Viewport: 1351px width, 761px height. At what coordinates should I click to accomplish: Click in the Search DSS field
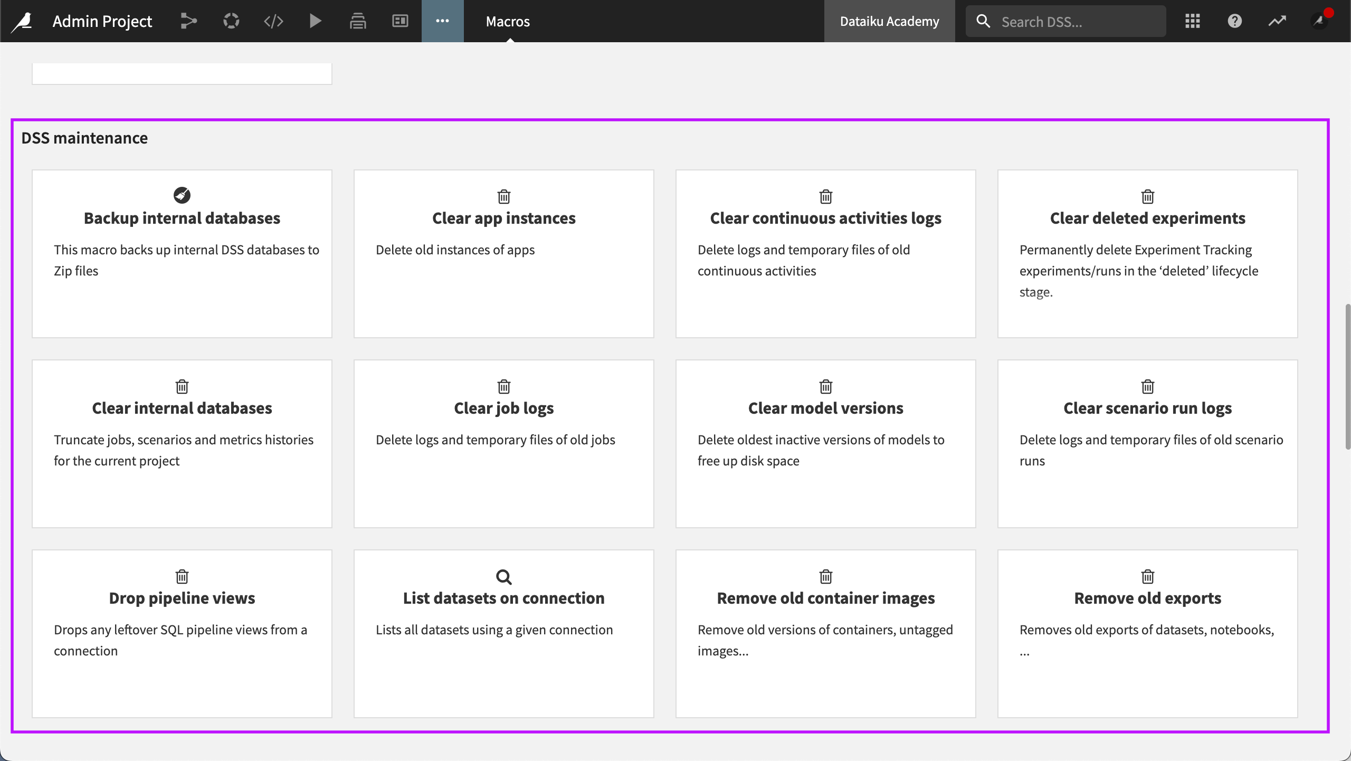[1077, 22]
